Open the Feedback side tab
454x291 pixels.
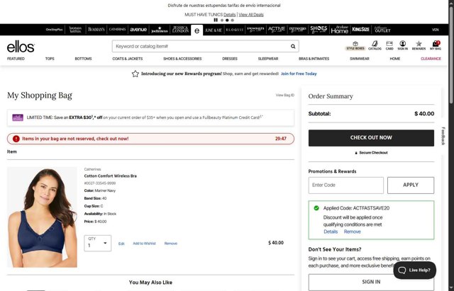(x=443, y=136)
